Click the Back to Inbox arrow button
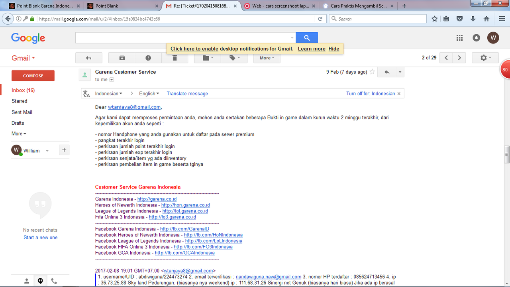Screen dimensions: 510x287 click(x=89, y=58)
